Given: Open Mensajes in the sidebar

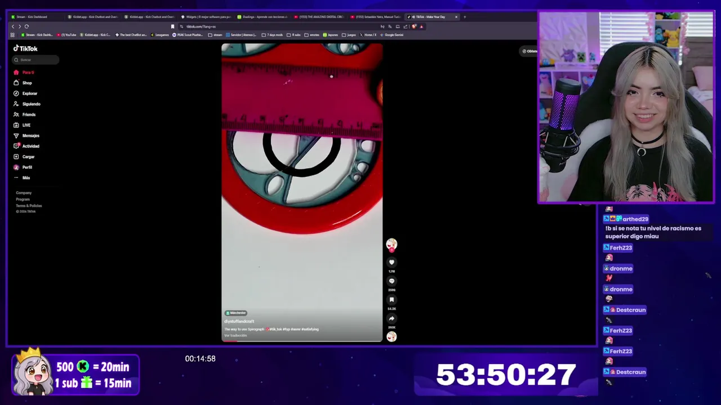Looking at the screenshot, I should point(26,136).
